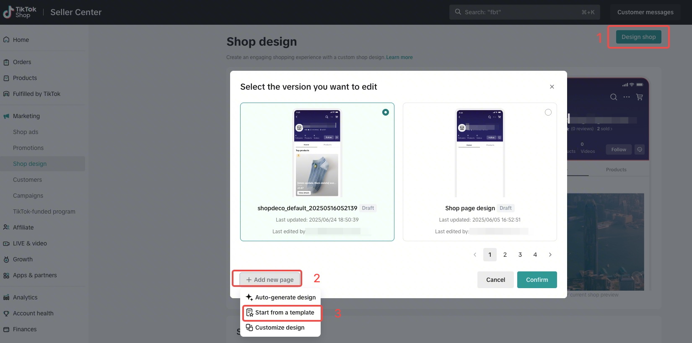
Task: Click the search magnifier icon in top bar
Action: click(458, 12)
